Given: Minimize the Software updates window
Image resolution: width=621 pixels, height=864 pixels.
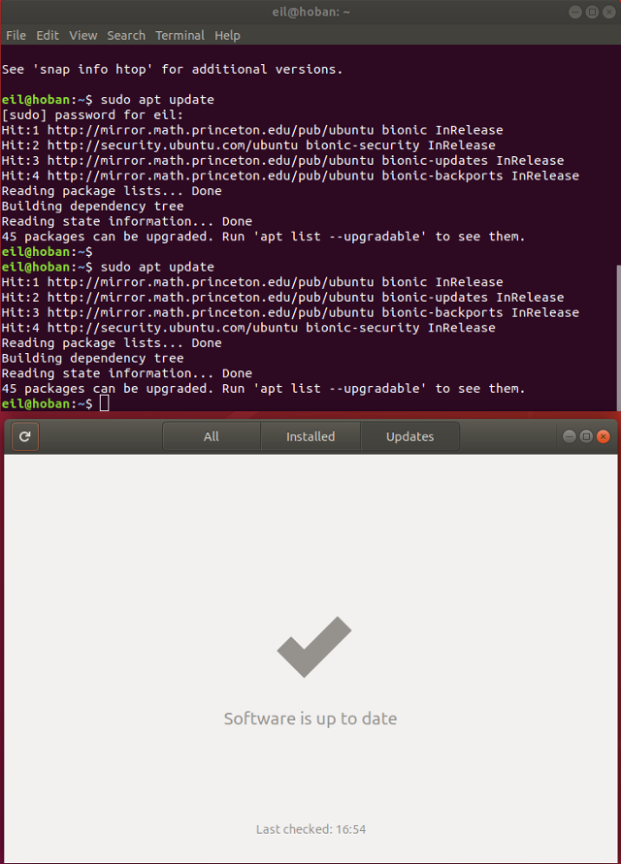Looking at the screenshot, I should click(570, 436).
